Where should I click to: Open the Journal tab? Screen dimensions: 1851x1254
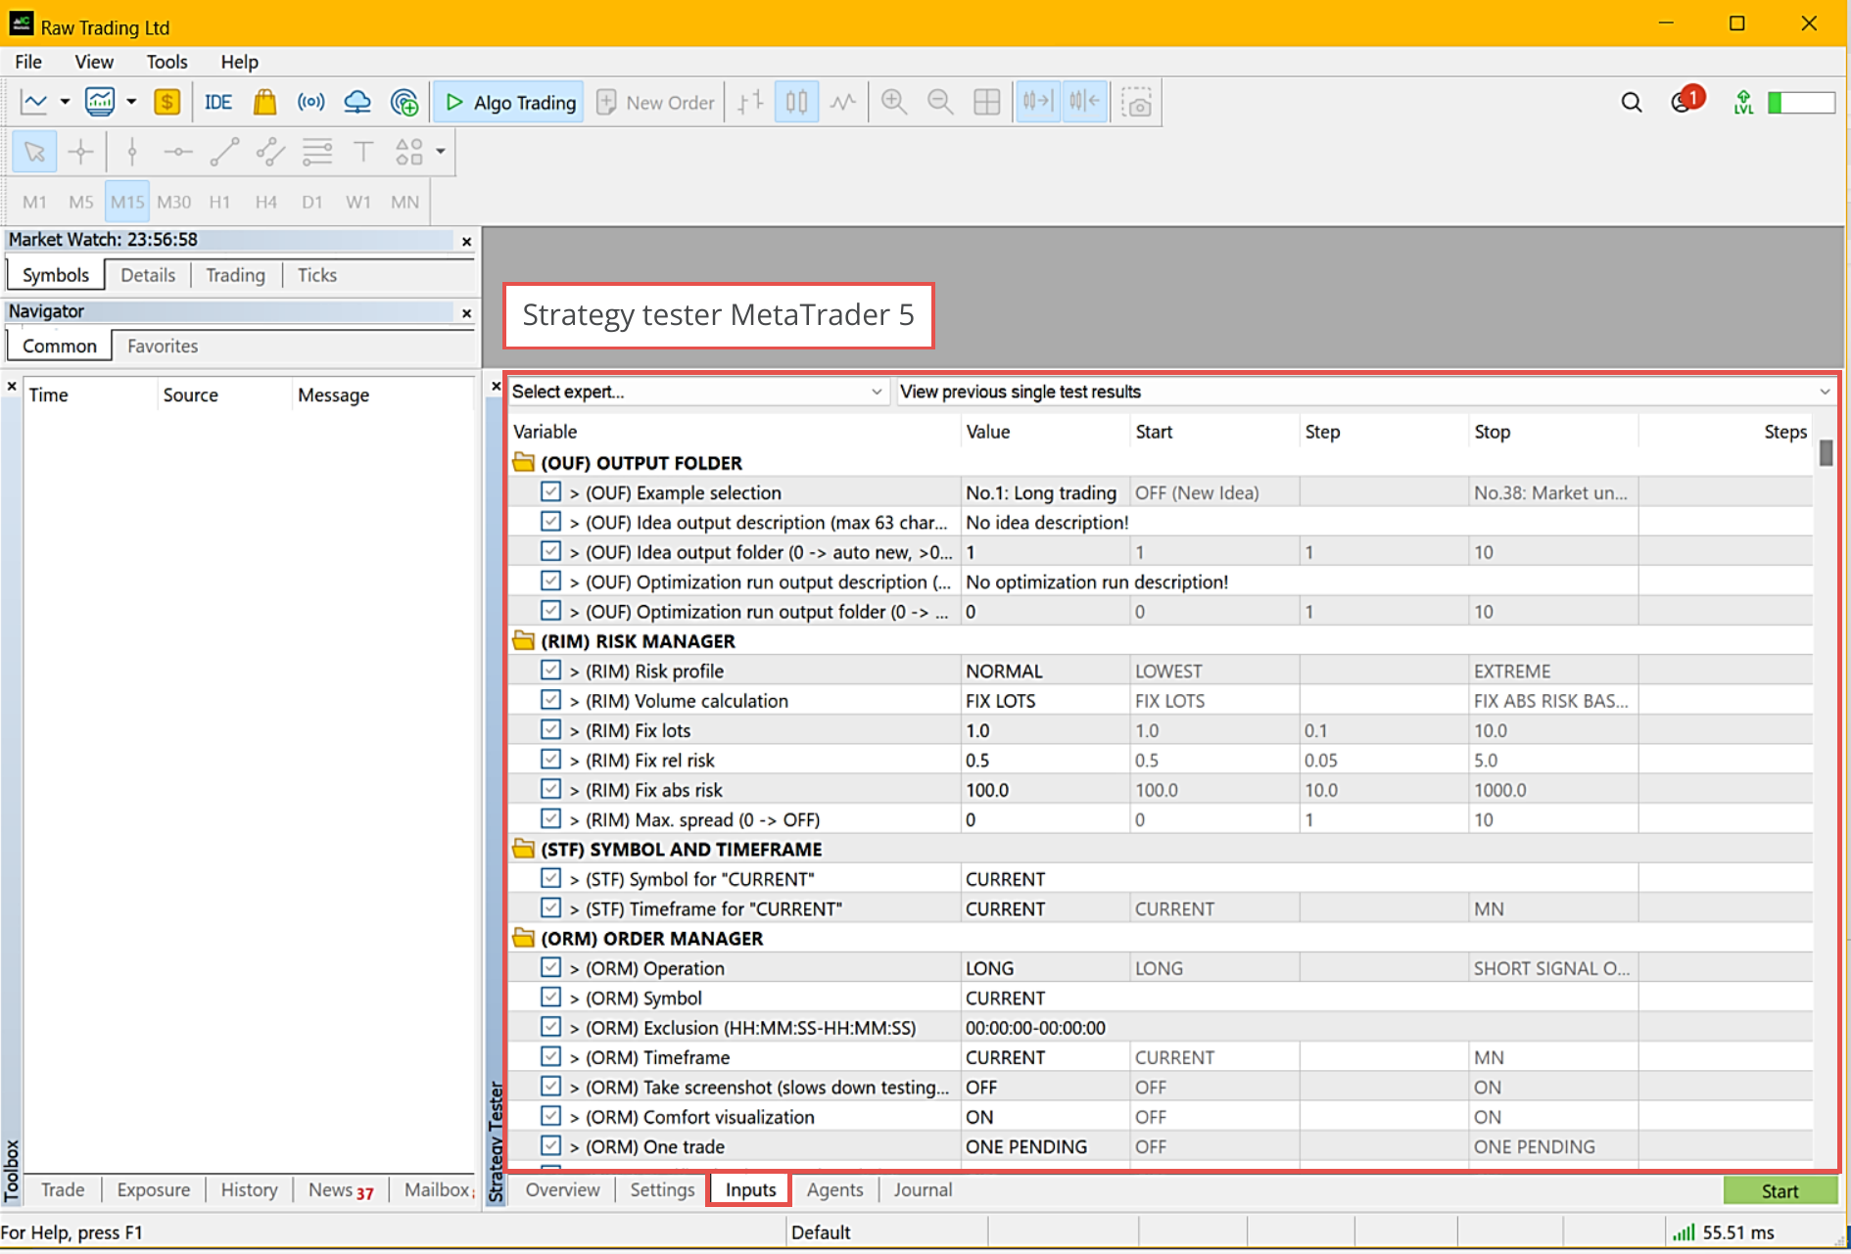tap(923, 1189)
